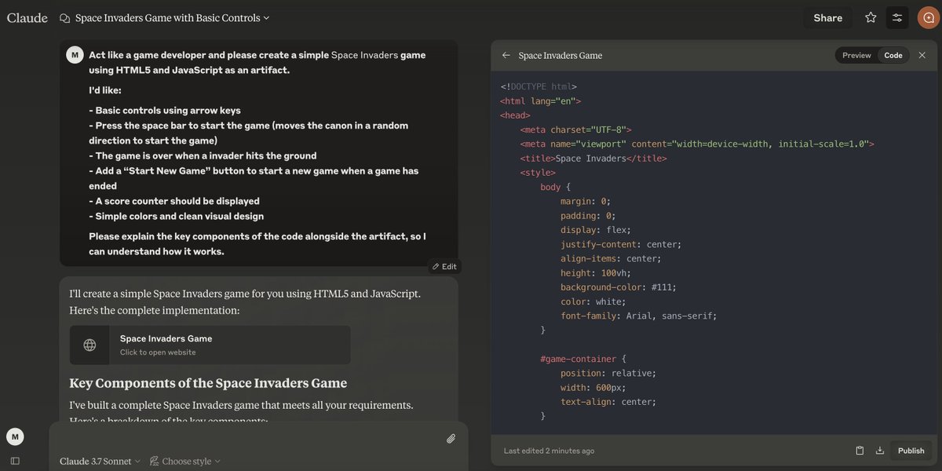Click the user avatar M in bottom-left corner
This screenshot has width=942, height=471.
coord(15,436)
